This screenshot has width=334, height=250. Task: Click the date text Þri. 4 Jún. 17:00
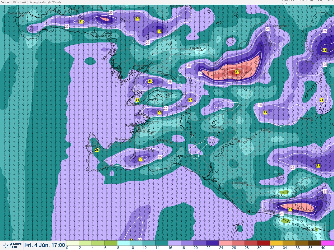click(x=44, y=245)
